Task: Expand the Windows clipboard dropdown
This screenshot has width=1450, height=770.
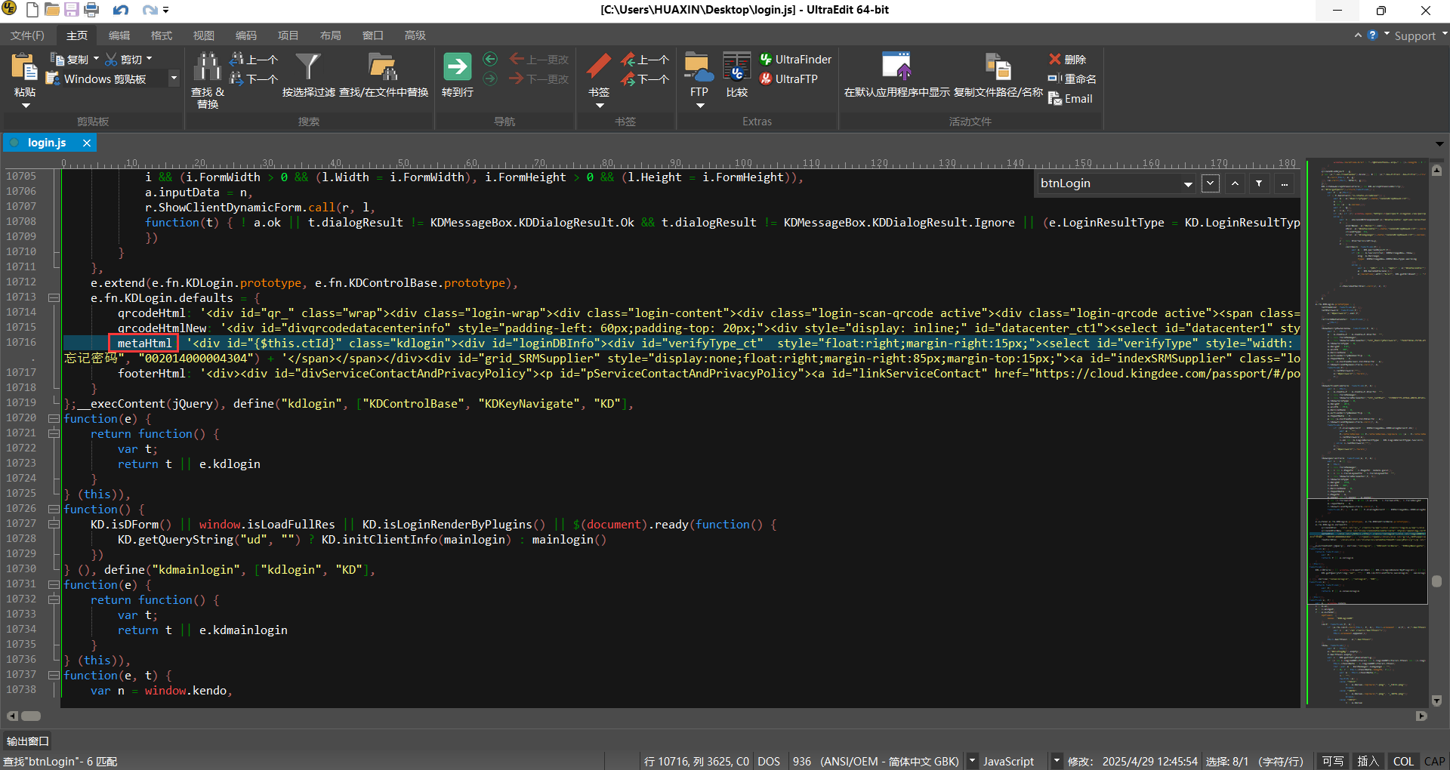Action: [x=174, y=79]
